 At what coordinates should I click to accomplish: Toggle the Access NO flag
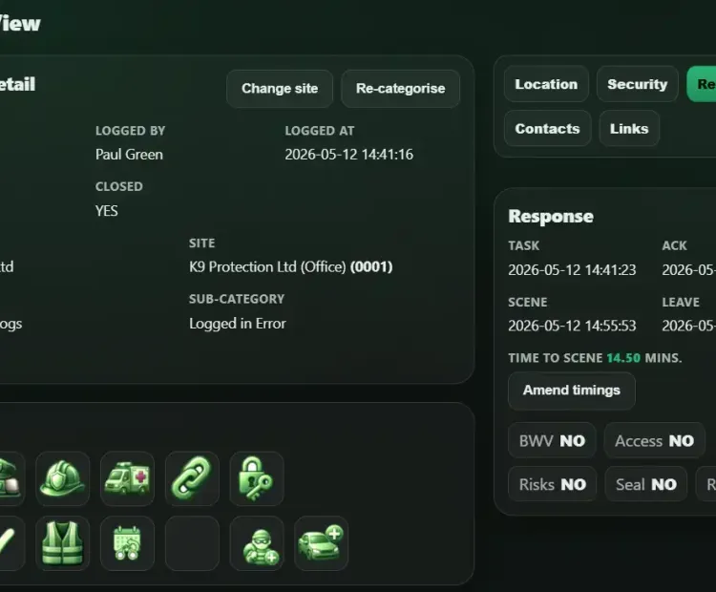pyautogui.click(x=654, y=440)
